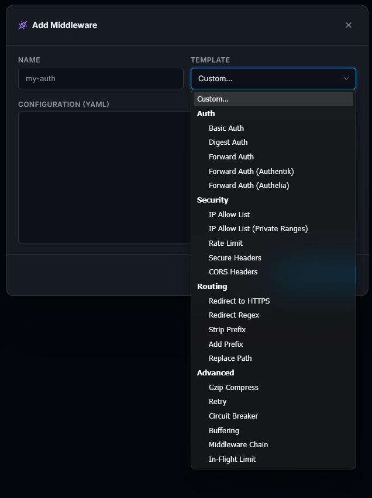Select IP Allow List (Private Ranges)
372x498 pixels.
tap(258, 228)
